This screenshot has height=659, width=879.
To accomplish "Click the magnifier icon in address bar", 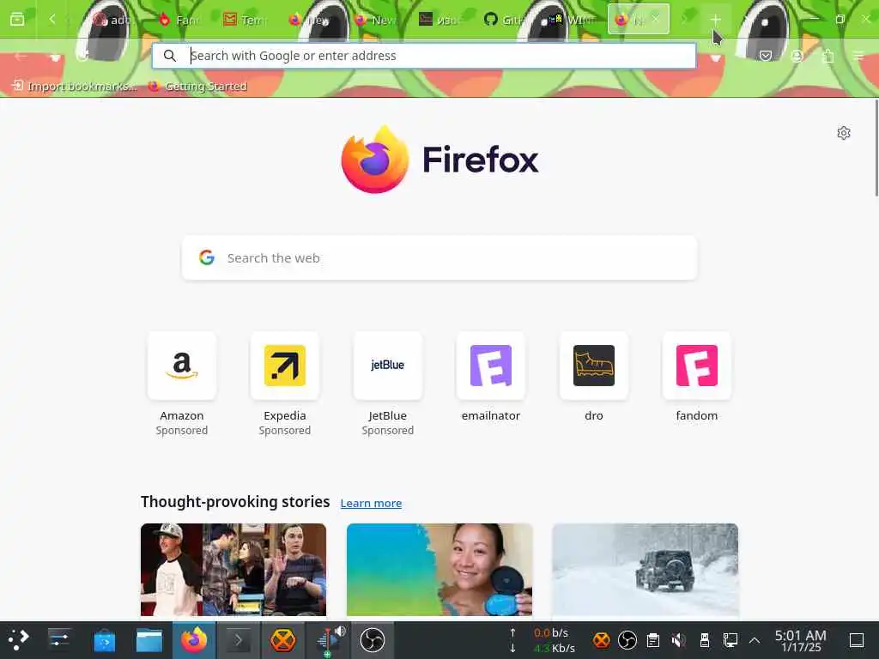I will (169, 56).
